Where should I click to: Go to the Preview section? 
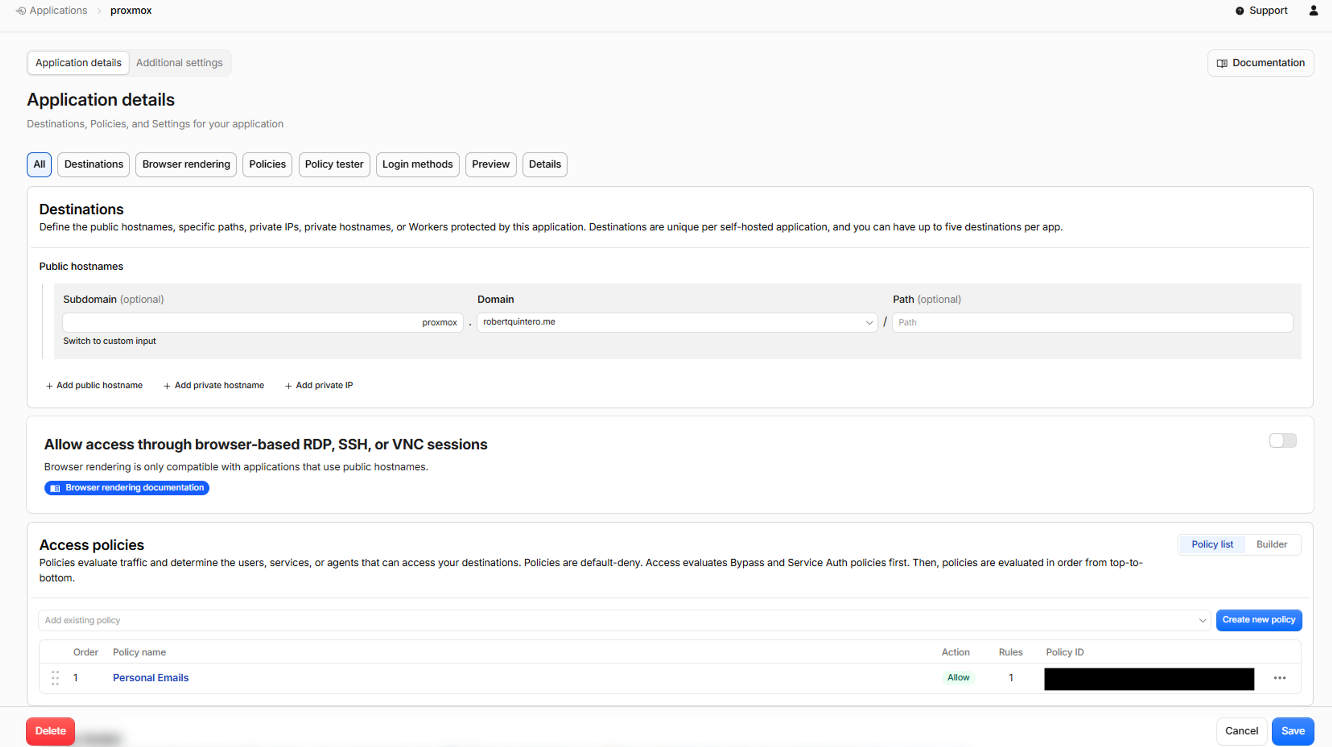[x=491, y=164]
